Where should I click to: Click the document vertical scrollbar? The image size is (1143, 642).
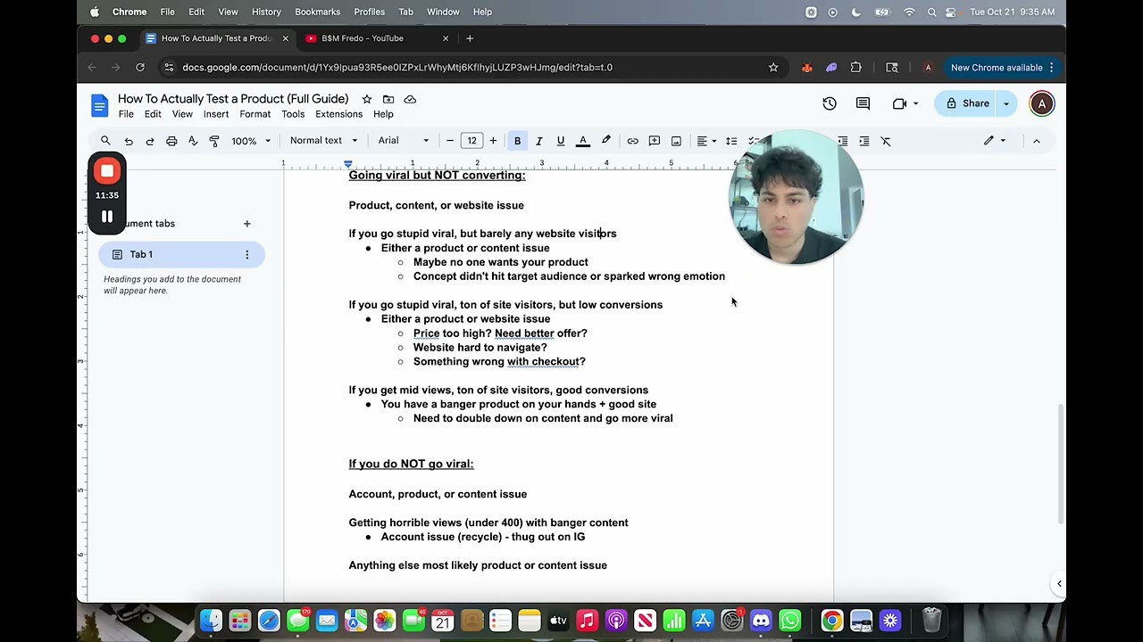pos(1061,464)
